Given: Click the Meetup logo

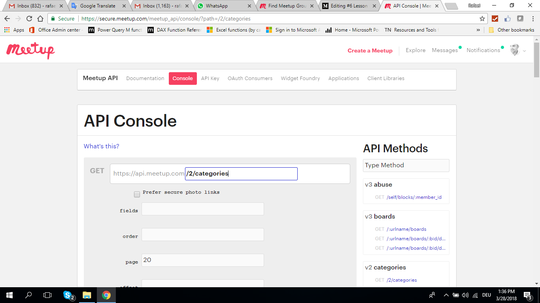Looking at the screenshot, I should click(x=30, y=50).
